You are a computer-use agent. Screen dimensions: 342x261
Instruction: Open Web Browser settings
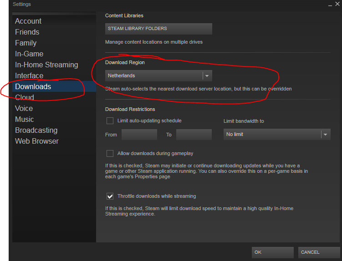(54, 141)
